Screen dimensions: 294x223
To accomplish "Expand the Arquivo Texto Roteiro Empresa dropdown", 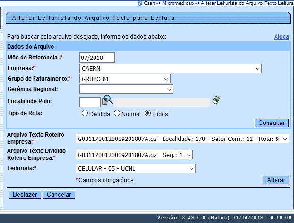I will pos(182,139).
